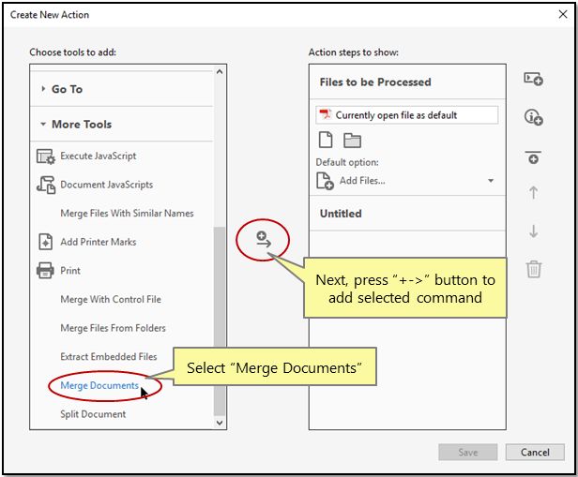578x477 pixels.
Task: Select Merge With Control File tool
Action: pos(111,299)
